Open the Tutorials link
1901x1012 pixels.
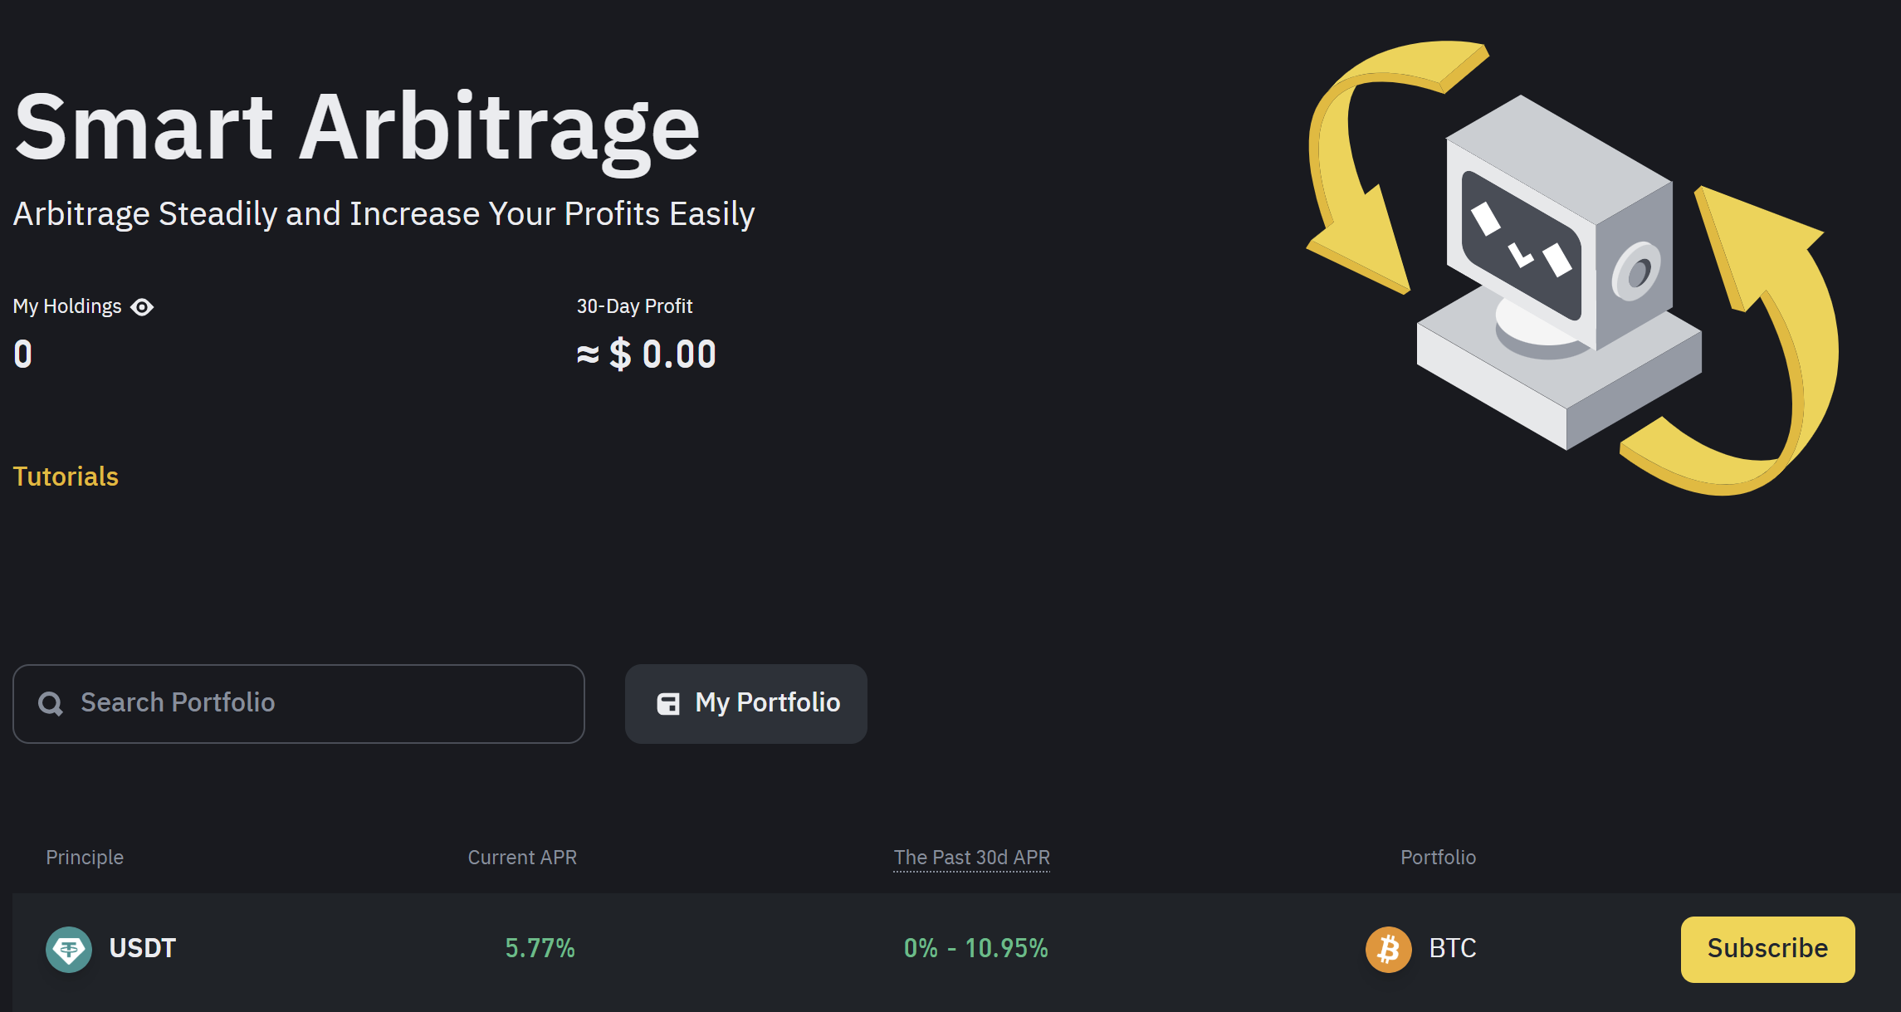(65, 477)
